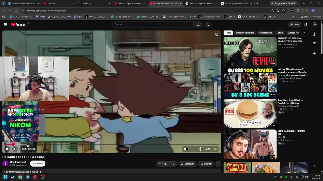The width and height of the screenshot is (323, 181).
Task: Expand the hidden bookmarks overflow chevron
Action: (293, 17)
